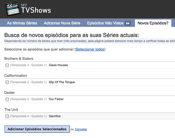The width and height of the screenshot is (175, 138).
Task: Click the Dependendo do número de séries note
Action: (90, 41)
